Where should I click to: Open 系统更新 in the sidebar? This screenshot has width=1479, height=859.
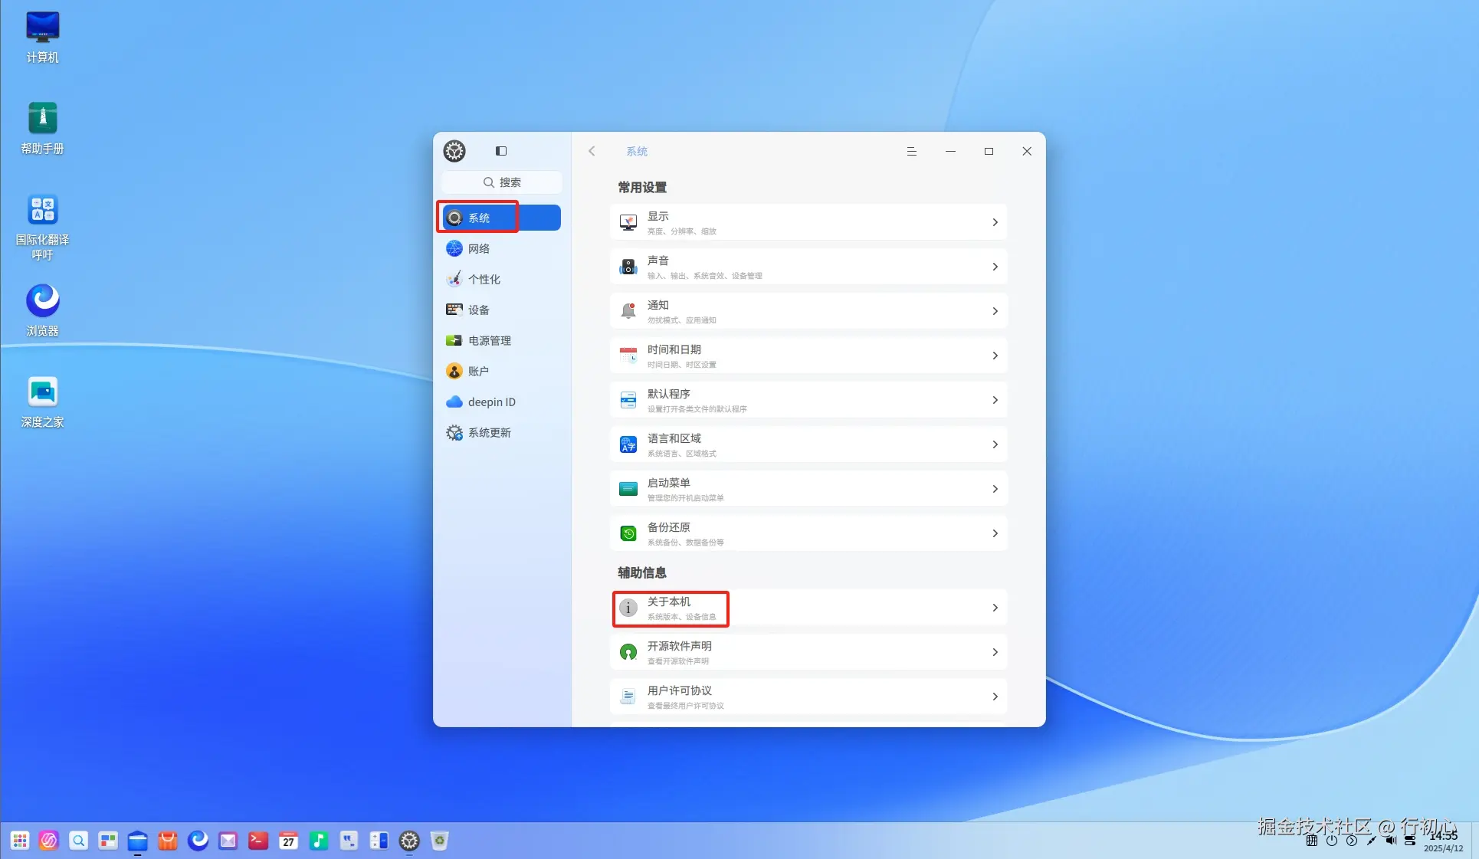tap(501, 432)
